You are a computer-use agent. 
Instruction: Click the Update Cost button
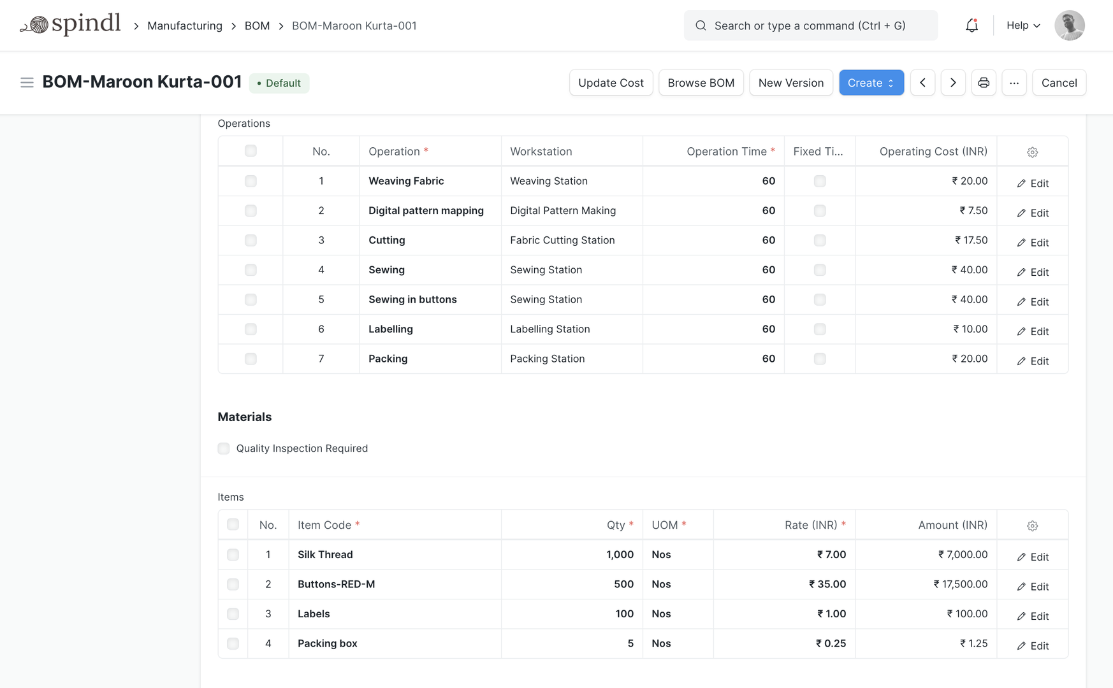(x=611, y=83)
